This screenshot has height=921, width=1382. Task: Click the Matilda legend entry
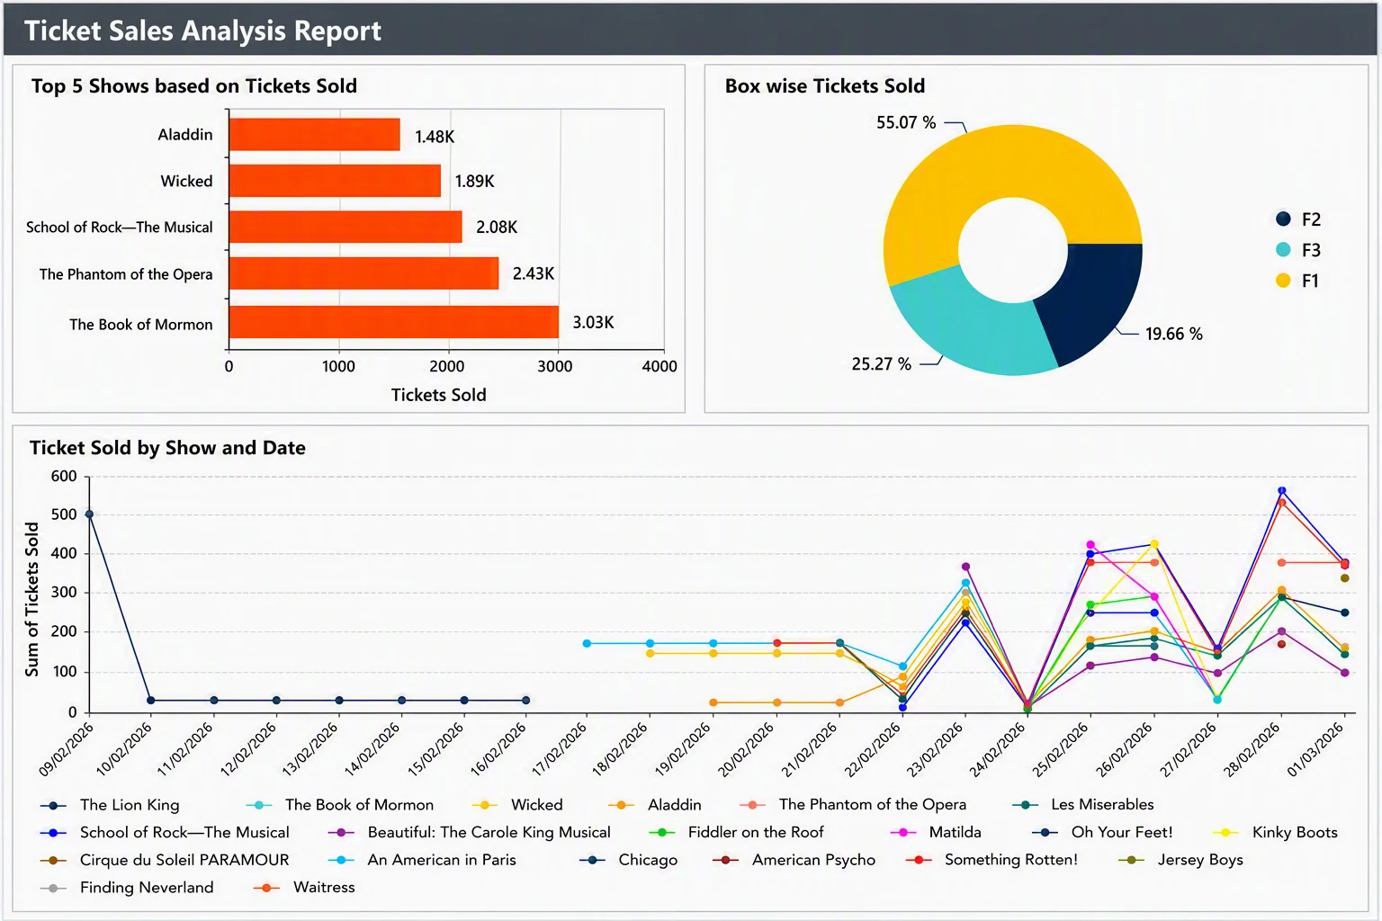(x=936, y=833)
